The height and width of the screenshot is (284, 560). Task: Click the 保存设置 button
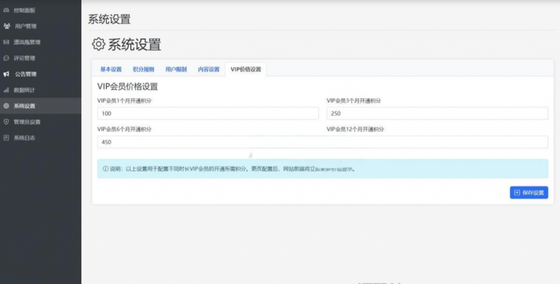point(529,193)
